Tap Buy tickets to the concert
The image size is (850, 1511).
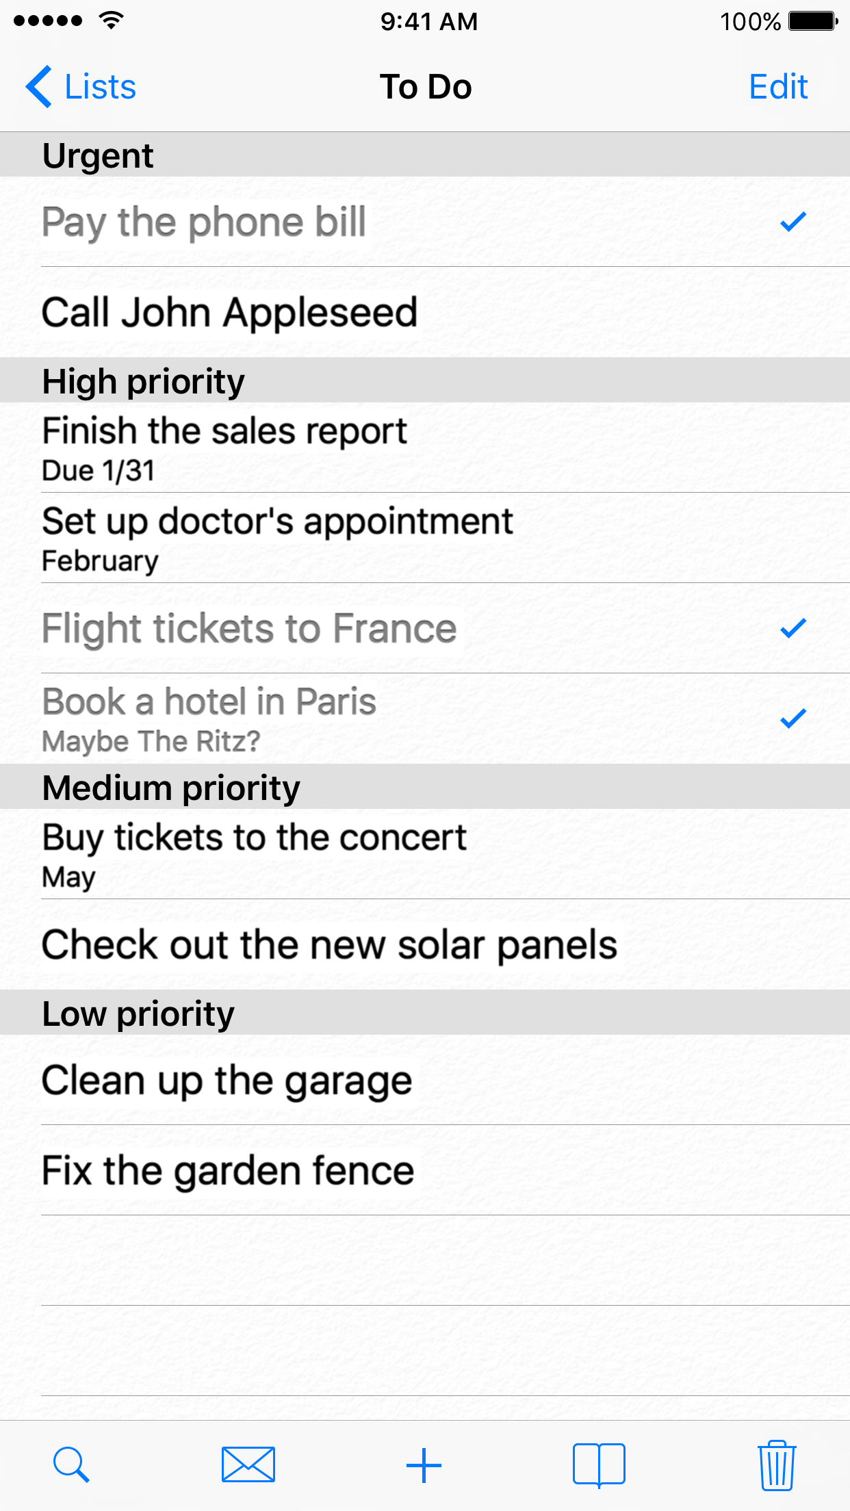(254, 853)
